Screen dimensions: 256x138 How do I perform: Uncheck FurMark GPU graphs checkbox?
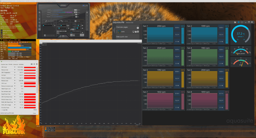click(1, 37)
